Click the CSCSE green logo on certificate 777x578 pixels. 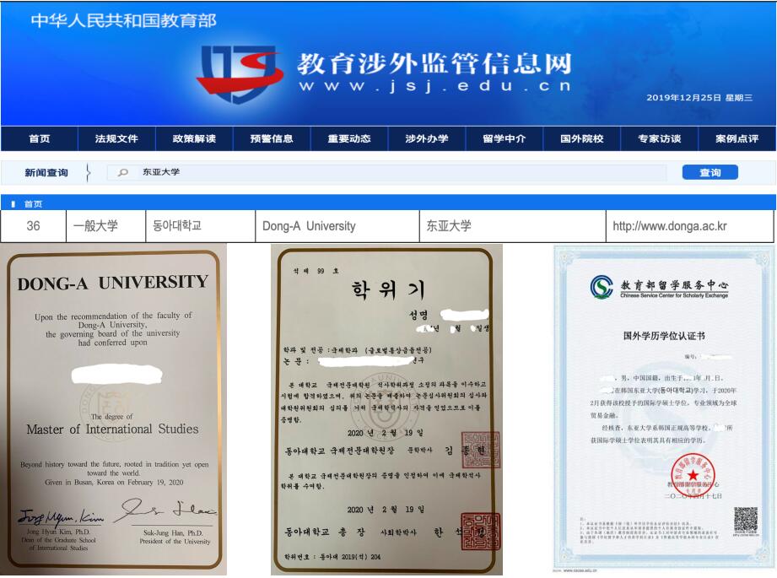(x=601, y=287)
